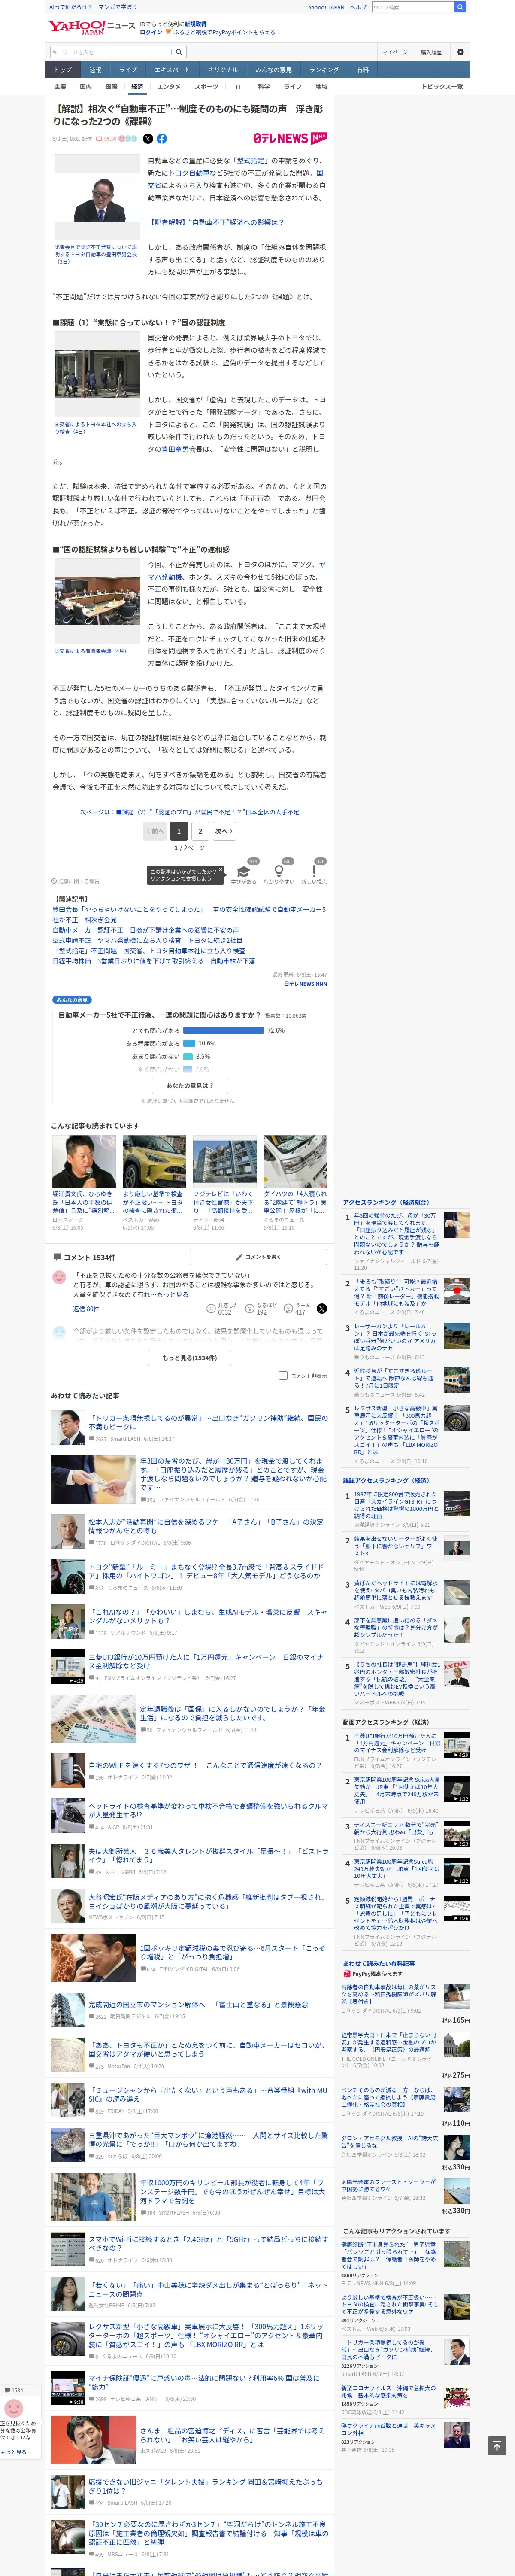Open トピックス一覧 link
The height and width of the screenshot is (2576, 515).
[x=442, y=87]
